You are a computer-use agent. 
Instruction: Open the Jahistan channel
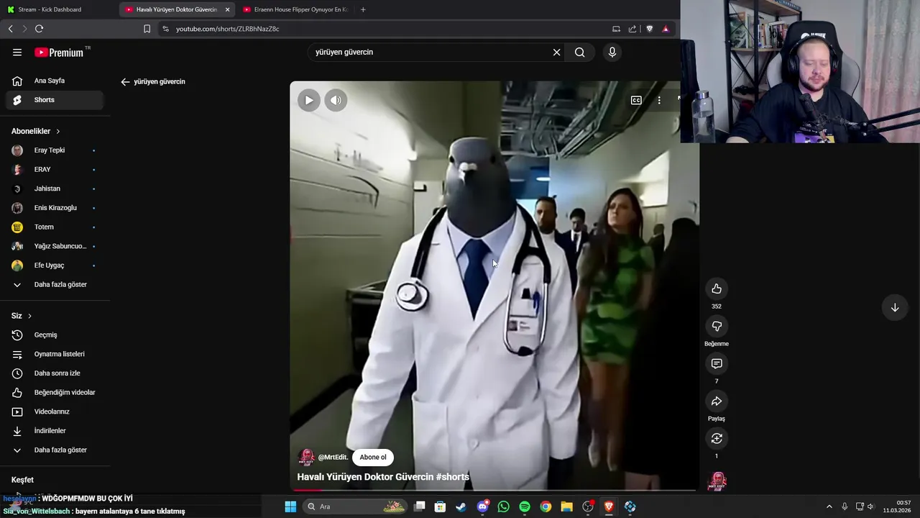point(54,188)
